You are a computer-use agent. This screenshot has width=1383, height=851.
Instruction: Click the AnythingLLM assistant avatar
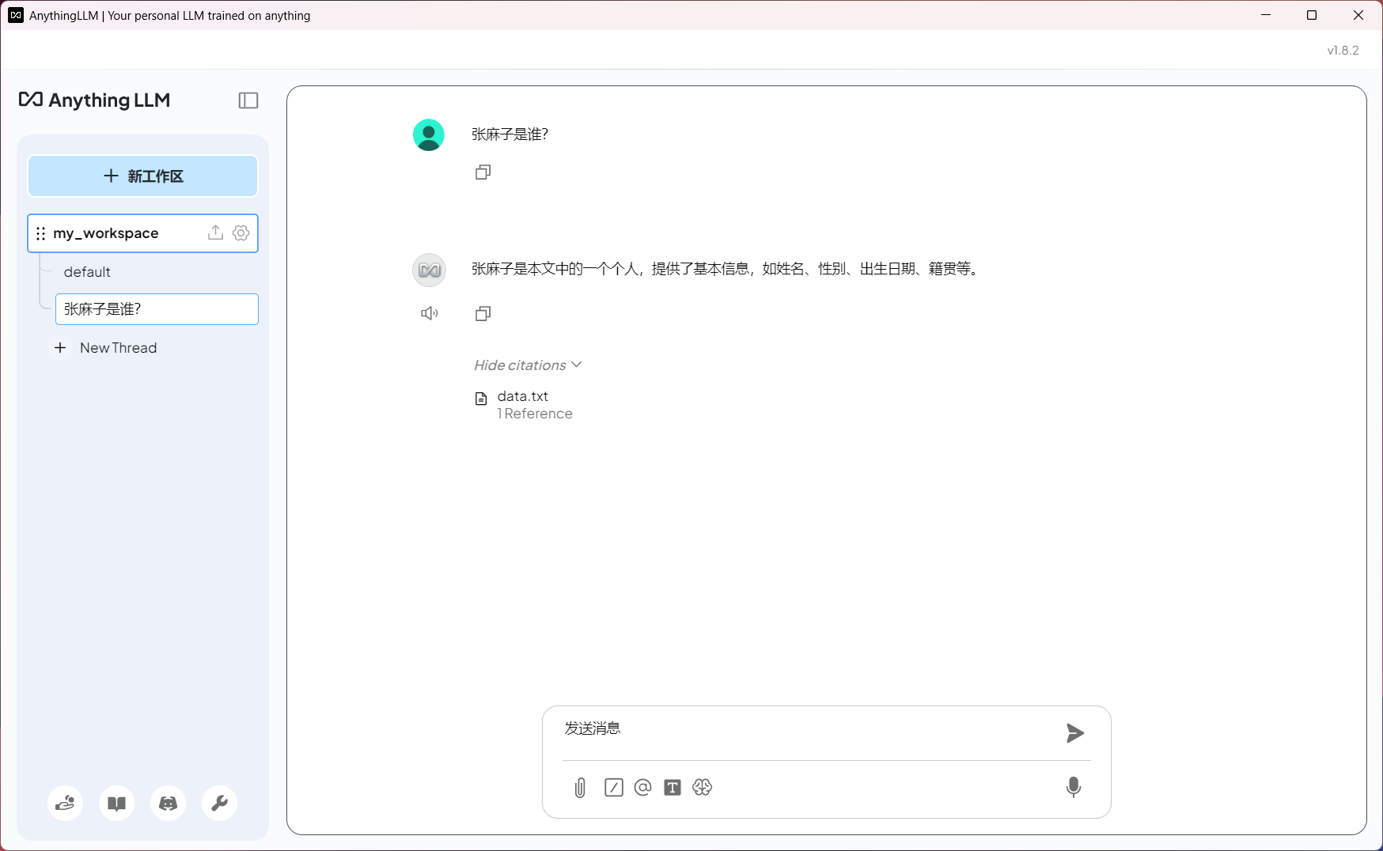429,270
